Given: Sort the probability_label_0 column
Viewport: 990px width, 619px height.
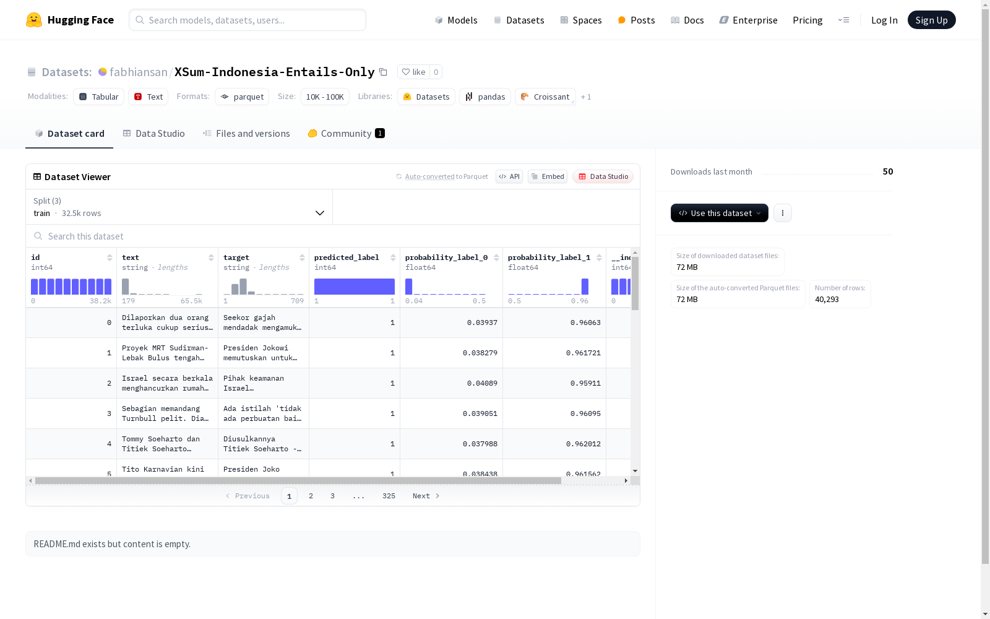Looking at the screenshot, I should coord(496,258).
